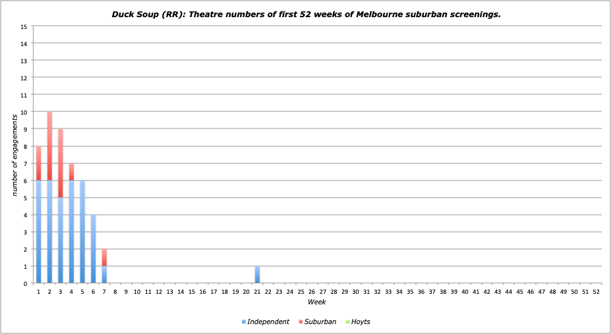Screen dimensions: 611x334
Task: Select the Duck Soup chart title
Action: coord(305,14)
